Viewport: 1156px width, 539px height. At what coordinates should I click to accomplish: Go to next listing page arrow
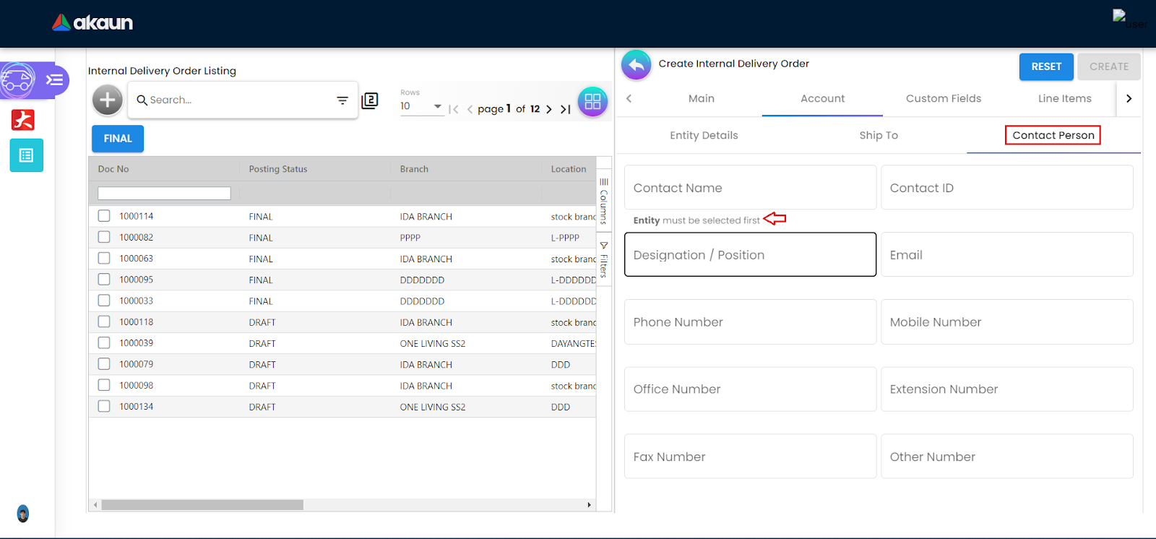[549, 109]
